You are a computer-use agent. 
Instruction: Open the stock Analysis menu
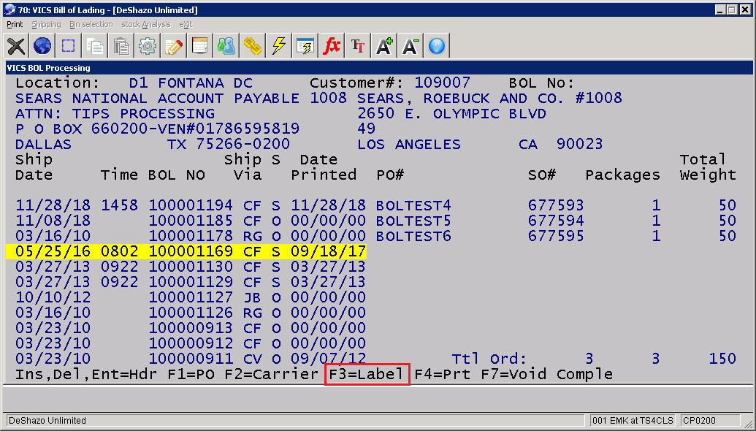145,24
